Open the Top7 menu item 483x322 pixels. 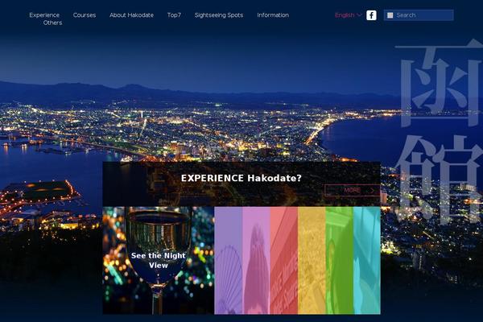[x=174, y=15]
